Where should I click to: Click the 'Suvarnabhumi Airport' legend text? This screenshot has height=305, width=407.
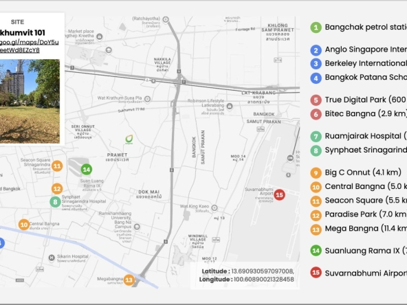366,273
